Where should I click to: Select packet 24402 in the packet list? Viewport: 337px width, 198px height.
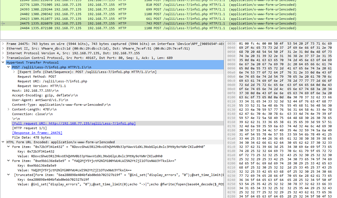click(169, 14)
